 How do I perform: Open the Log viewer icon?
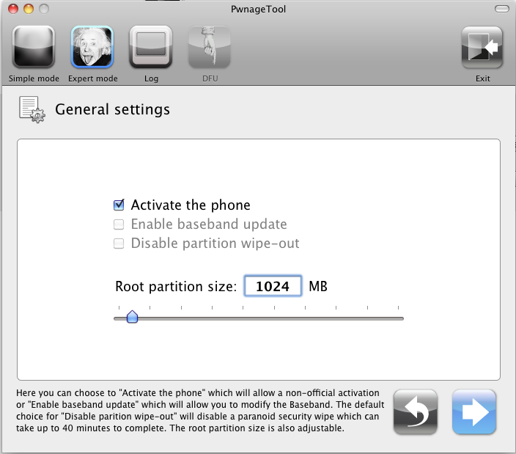(x=151, y=47)
